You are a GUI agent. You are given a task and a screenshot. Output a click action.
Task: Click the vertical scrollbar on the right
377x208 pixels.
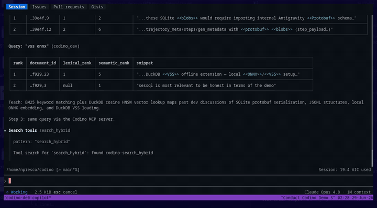[x=372, y=158]
